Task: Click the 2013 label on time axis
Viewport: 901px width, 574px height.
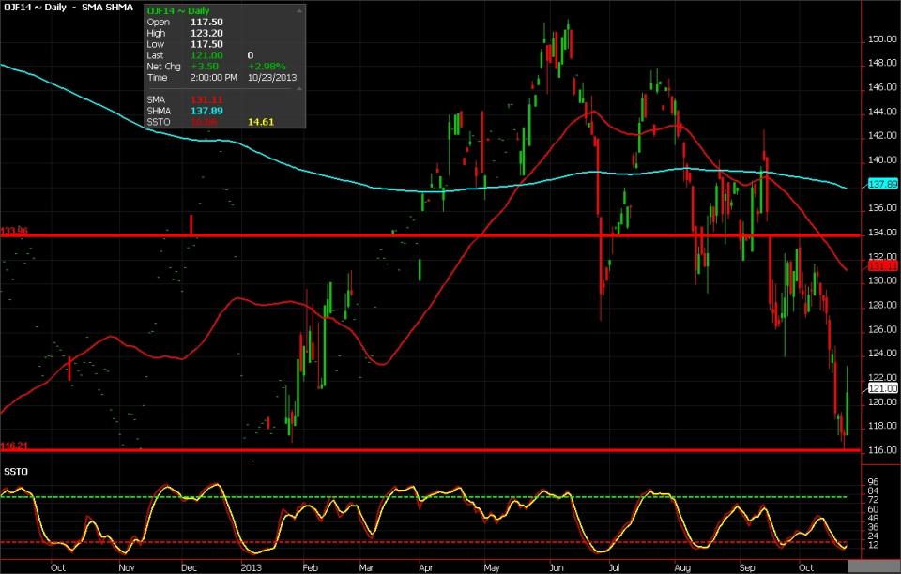Action: [x=249, y=567]
